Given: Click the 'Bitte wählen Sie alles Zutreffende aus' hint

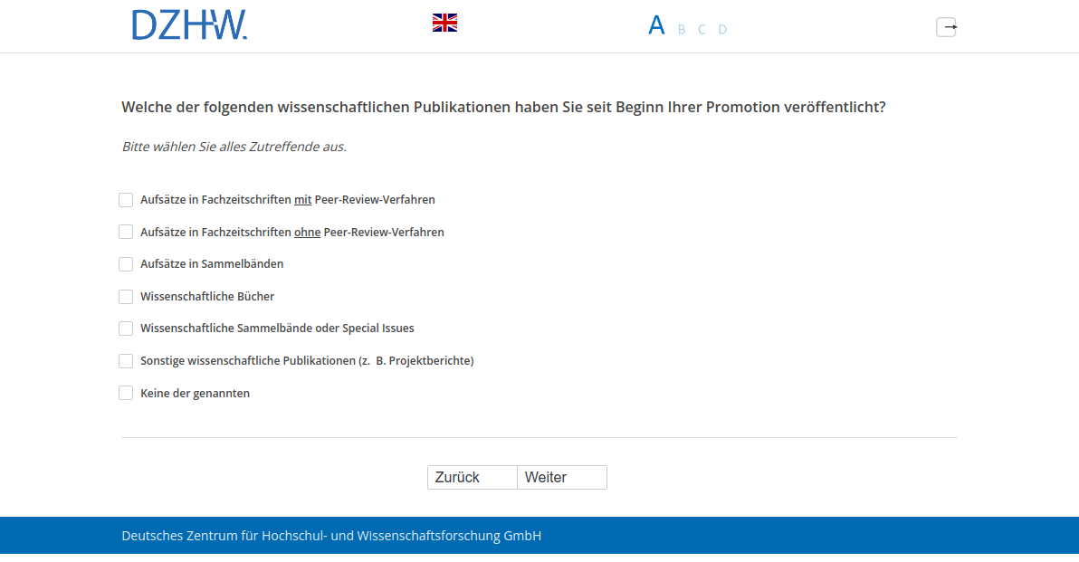Looking at the screenshot, I should click(x=234, y=147).
